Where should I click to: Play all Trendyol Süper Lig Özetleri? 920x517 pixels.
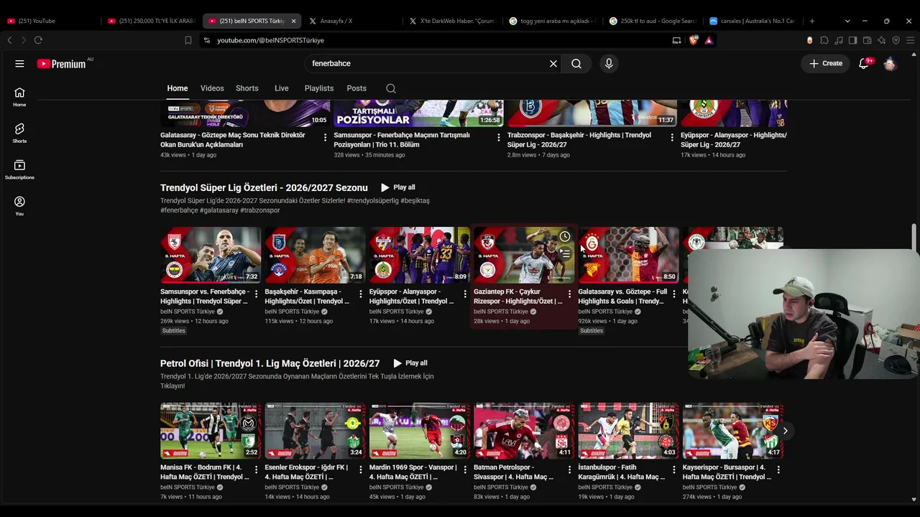tap(398, 187)
